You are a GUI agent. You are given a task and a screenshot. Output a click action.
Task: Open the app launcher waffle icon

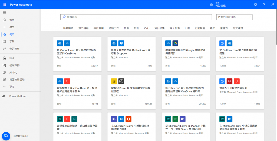click(4, 5)
